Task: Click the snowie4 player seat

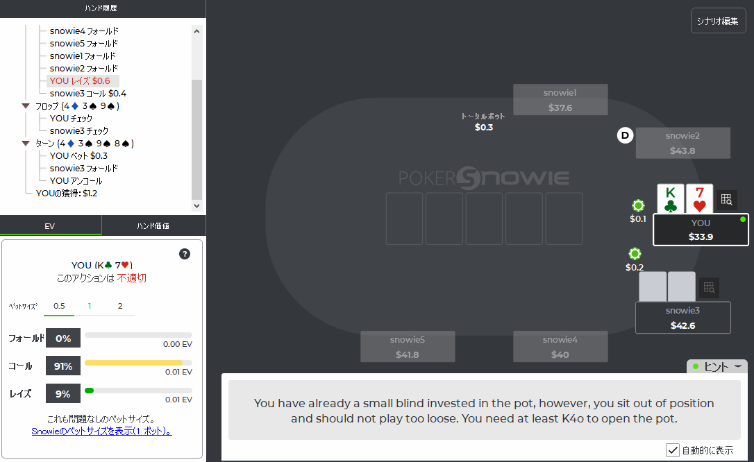Action: pyautogui.click(x=560, y=347)
